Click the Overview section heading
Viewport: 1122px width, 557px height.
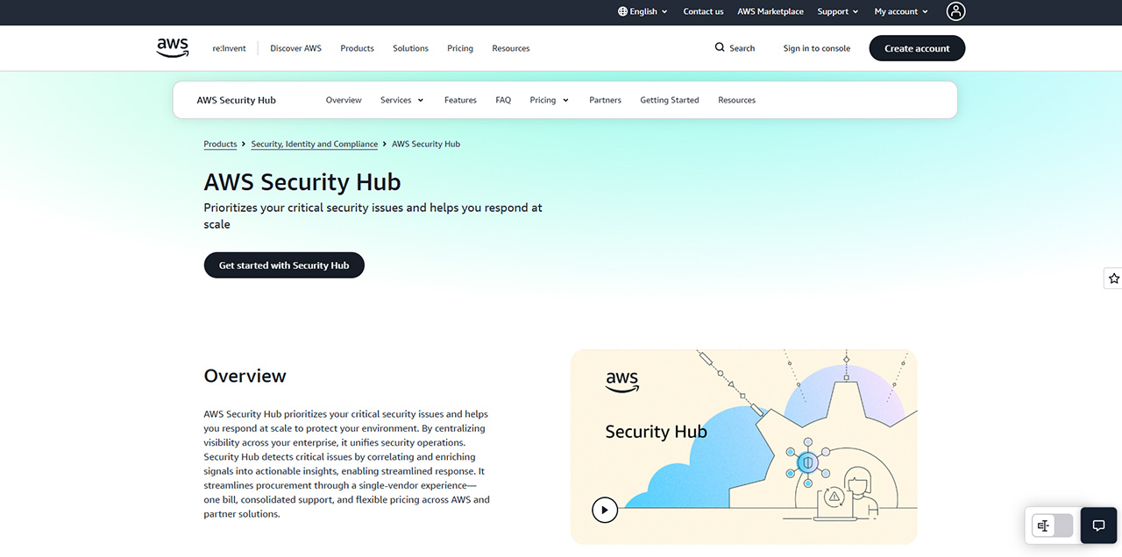pyautogui.click(x=245, y=376)
